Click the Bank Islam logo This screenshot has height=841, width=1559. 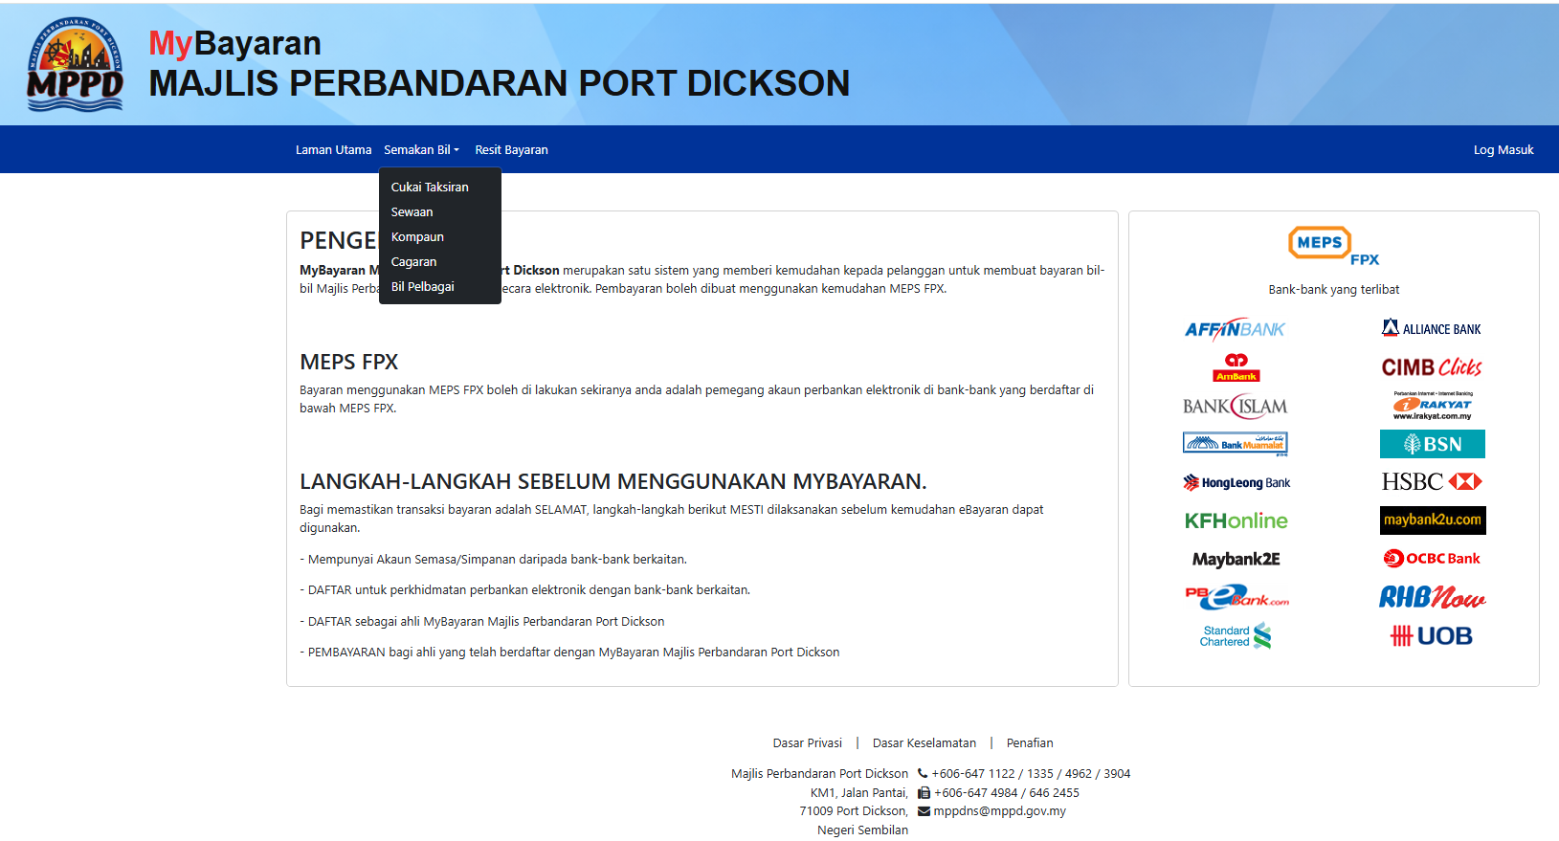(1235, 407)
